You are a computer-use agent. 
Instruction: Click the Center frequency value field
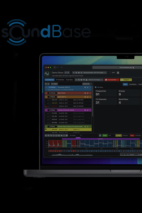pyautogui.click(x=125, y=135)
